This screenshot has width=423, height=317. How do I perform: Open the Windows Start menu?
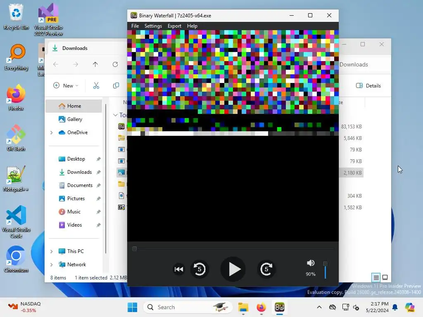(x=132, y=307)
